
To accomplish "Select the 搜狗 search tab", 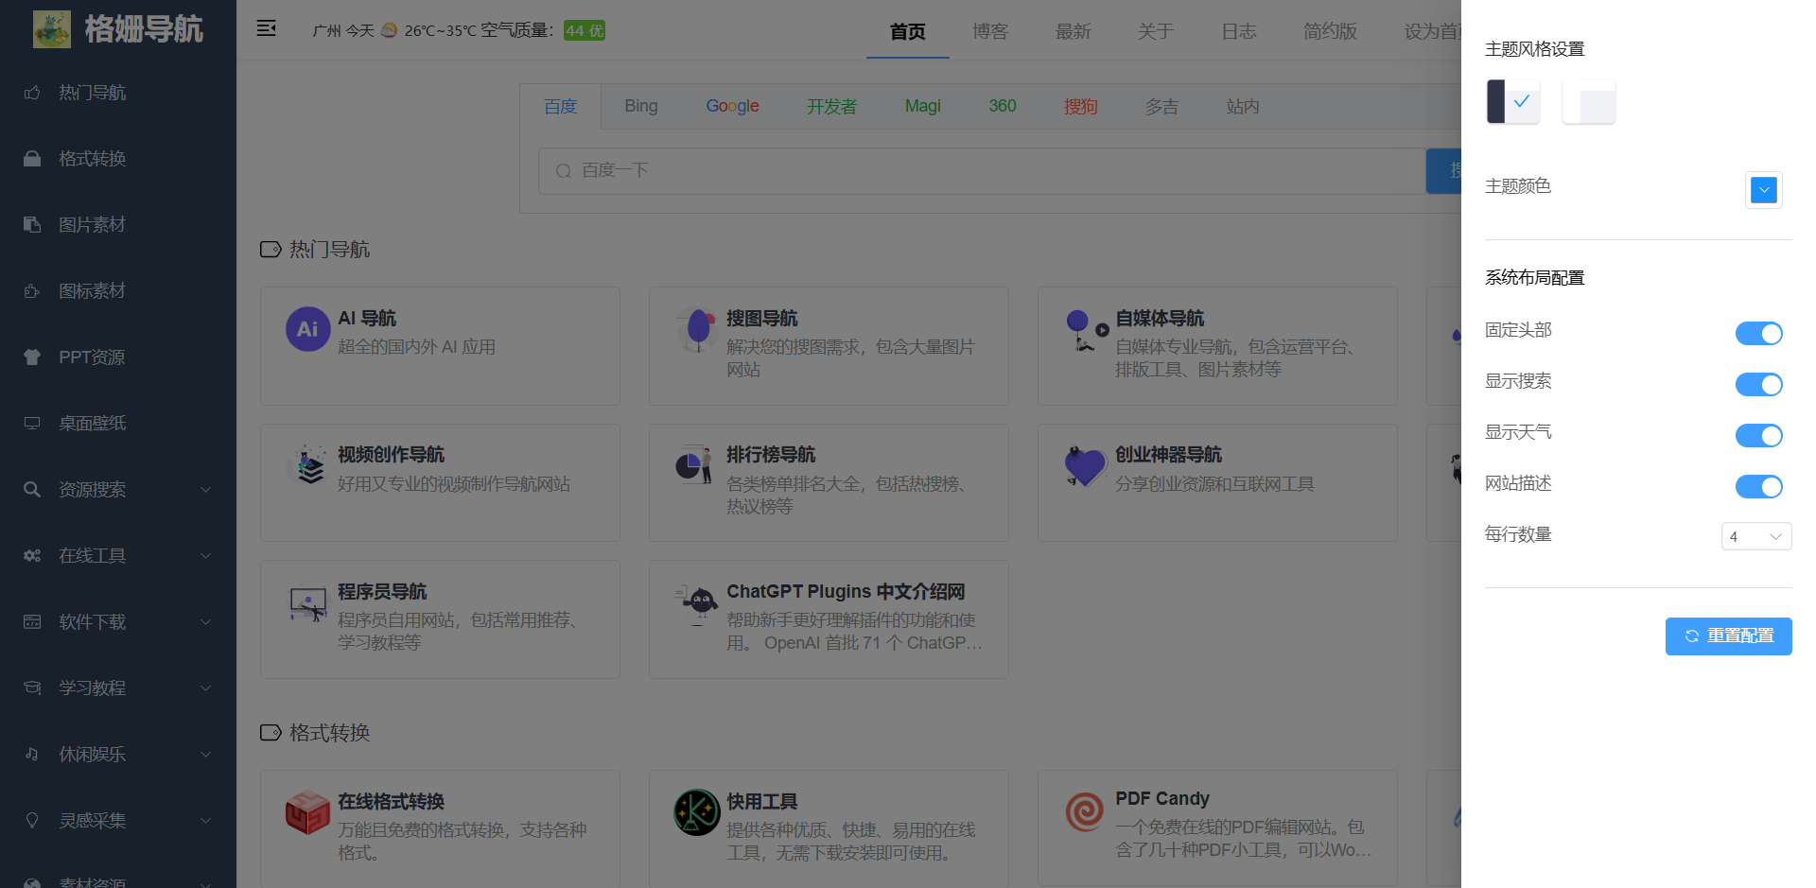I will pyautogui.click(x=1080, y=106).
